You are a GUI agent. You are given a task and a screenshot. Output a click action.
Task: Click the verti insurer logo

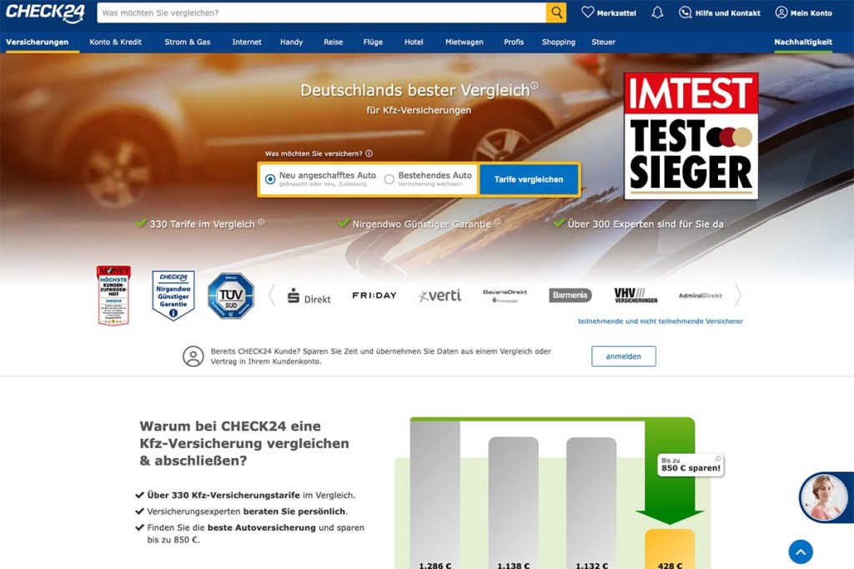click(x=440, y=295)
